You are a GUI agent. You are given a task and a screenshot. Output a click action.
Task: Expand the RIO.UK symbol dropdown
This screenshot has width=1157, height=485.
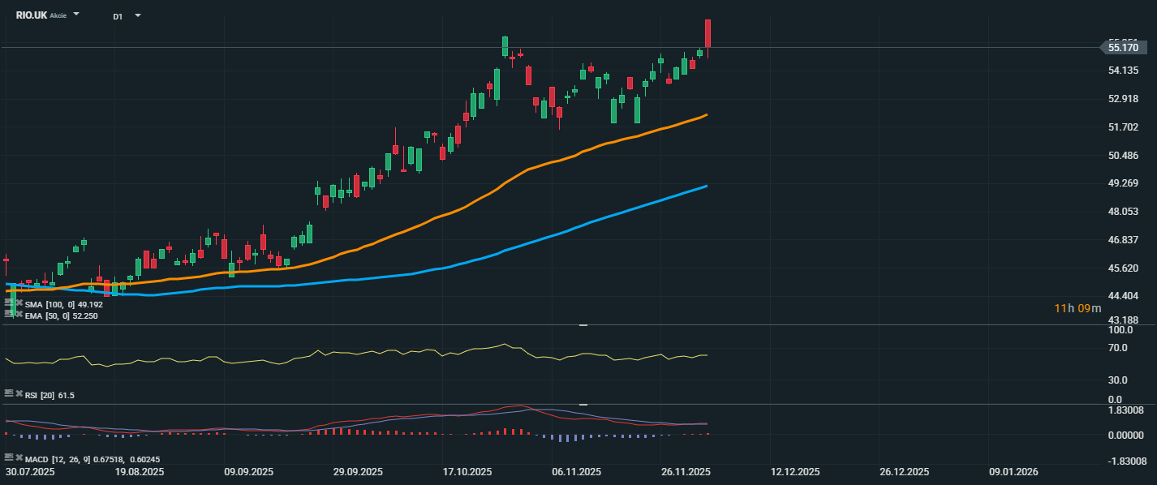[76, 15]
